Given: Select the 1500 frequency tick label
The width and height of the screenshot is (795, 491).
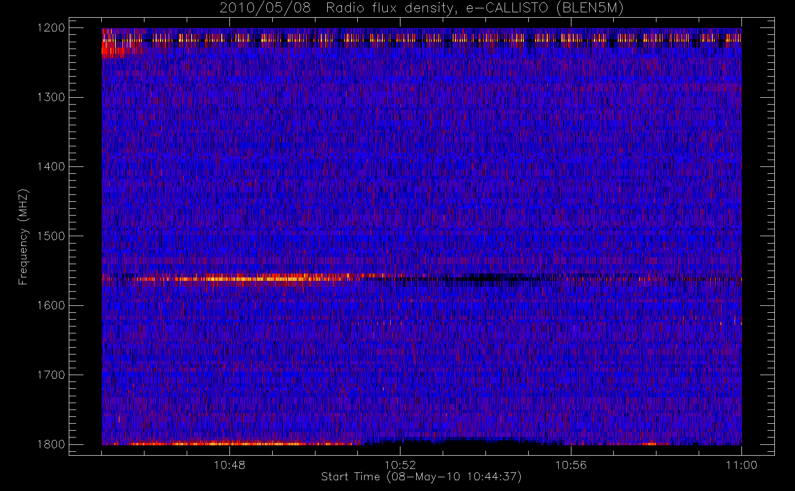Looking at the screenshot, I should [x=51, y=236].
